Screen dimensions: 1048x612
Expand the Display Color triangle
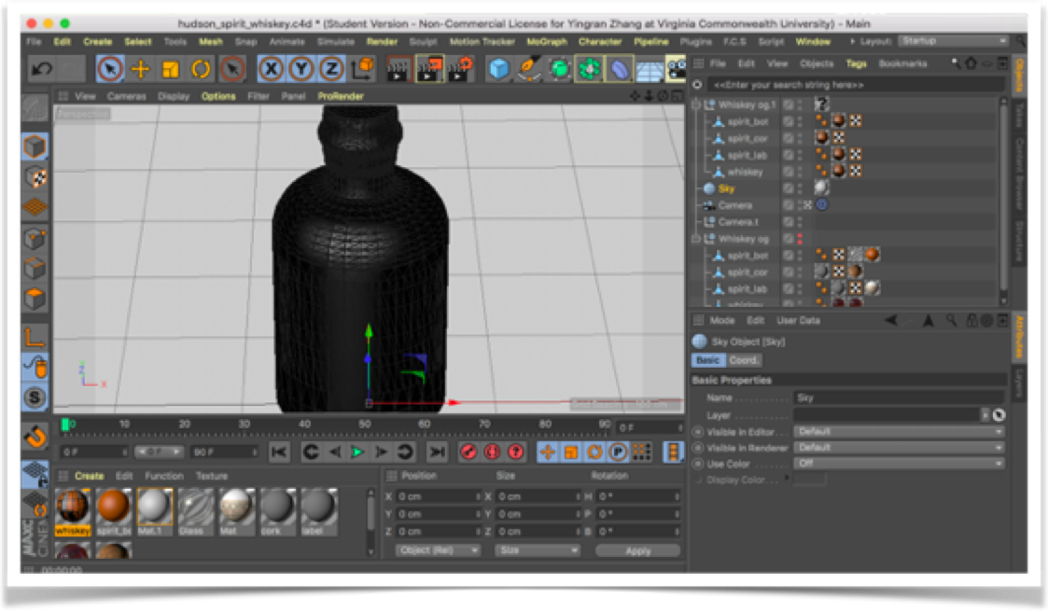787,479
